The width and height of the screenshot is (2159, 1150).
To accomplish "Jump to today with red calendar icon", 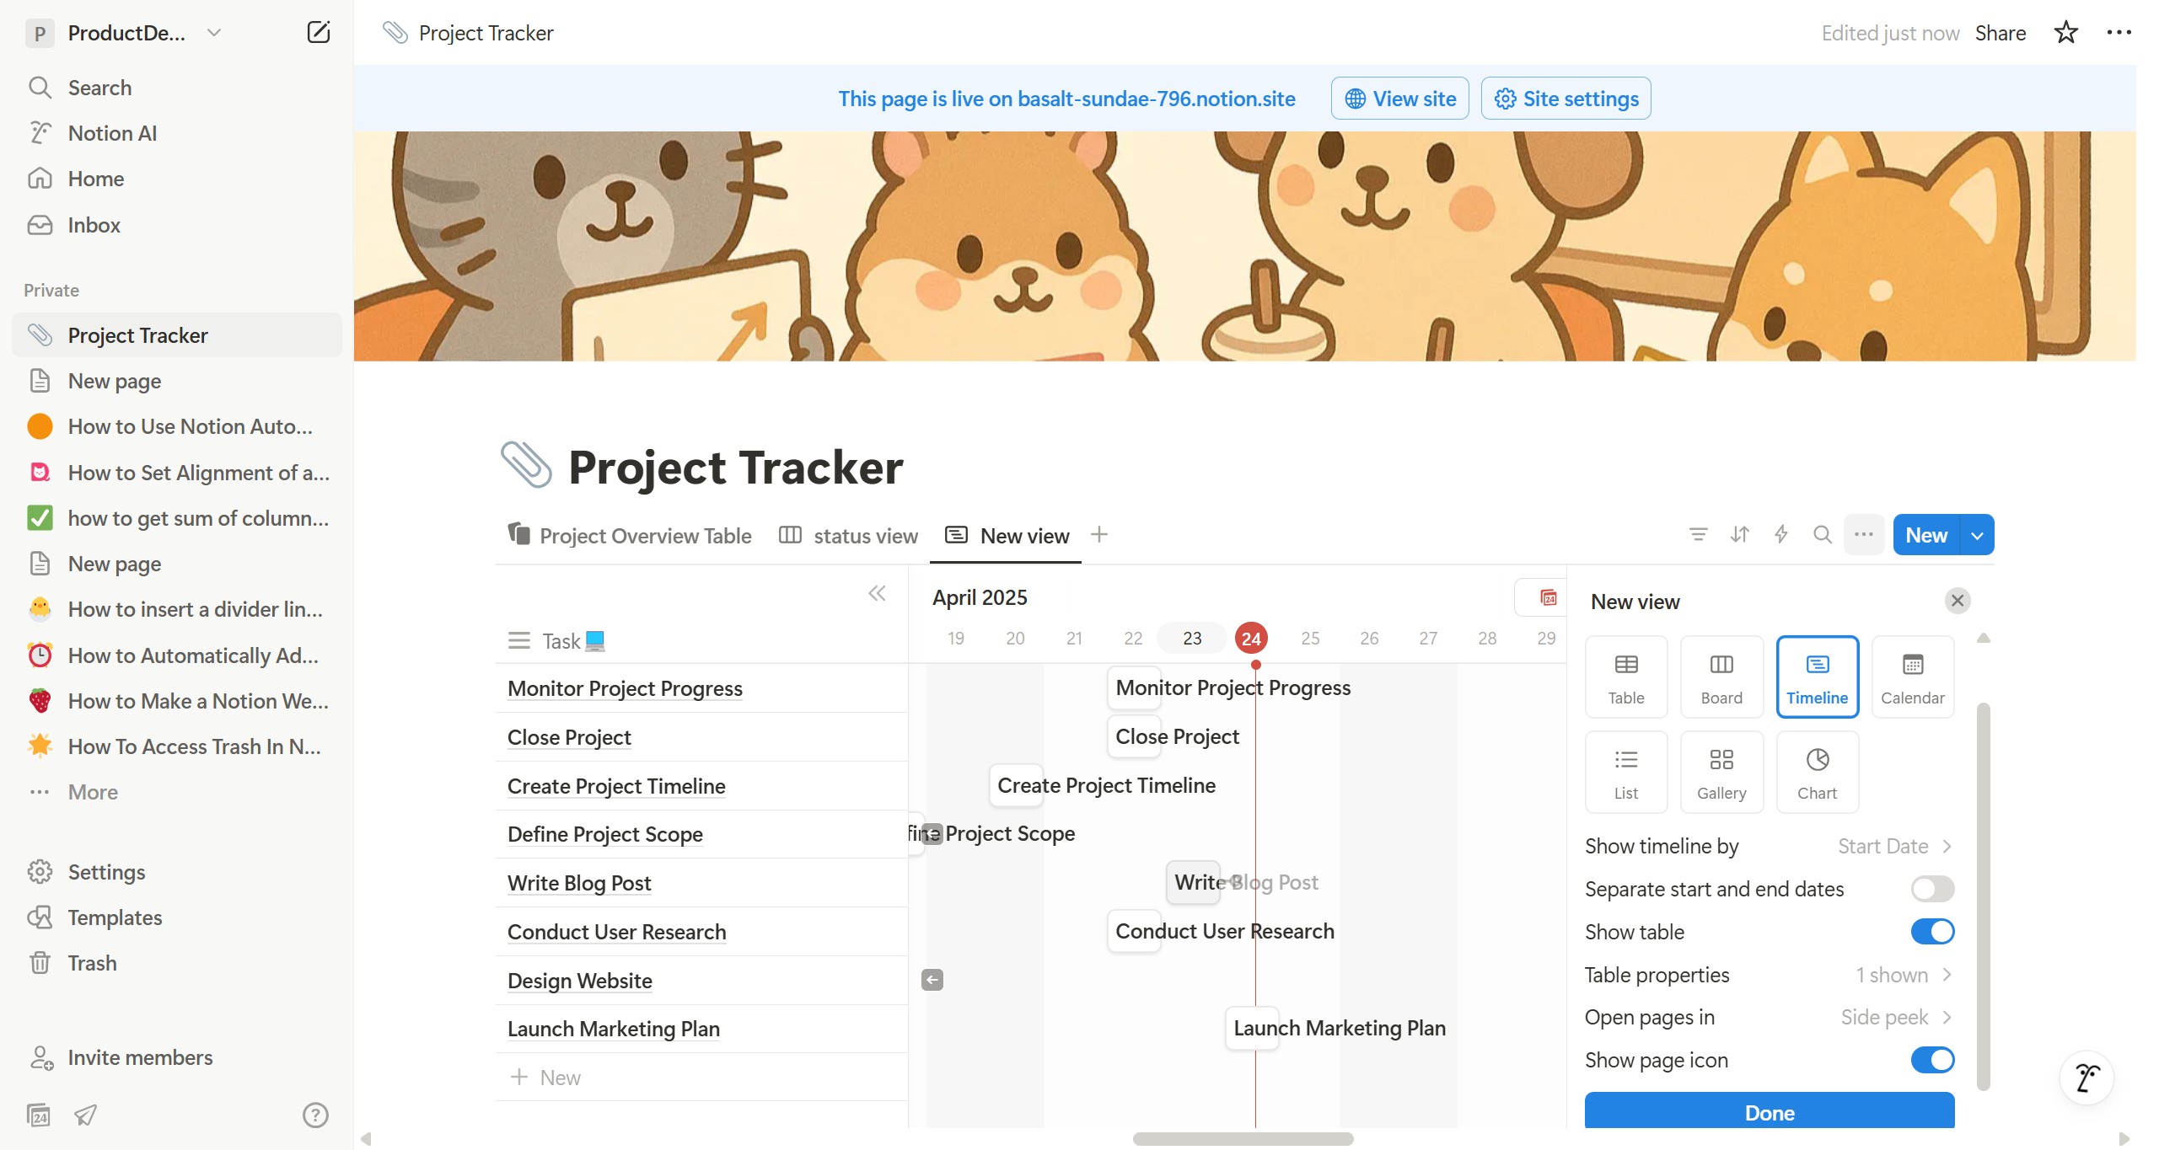I will pos(1548,597).
